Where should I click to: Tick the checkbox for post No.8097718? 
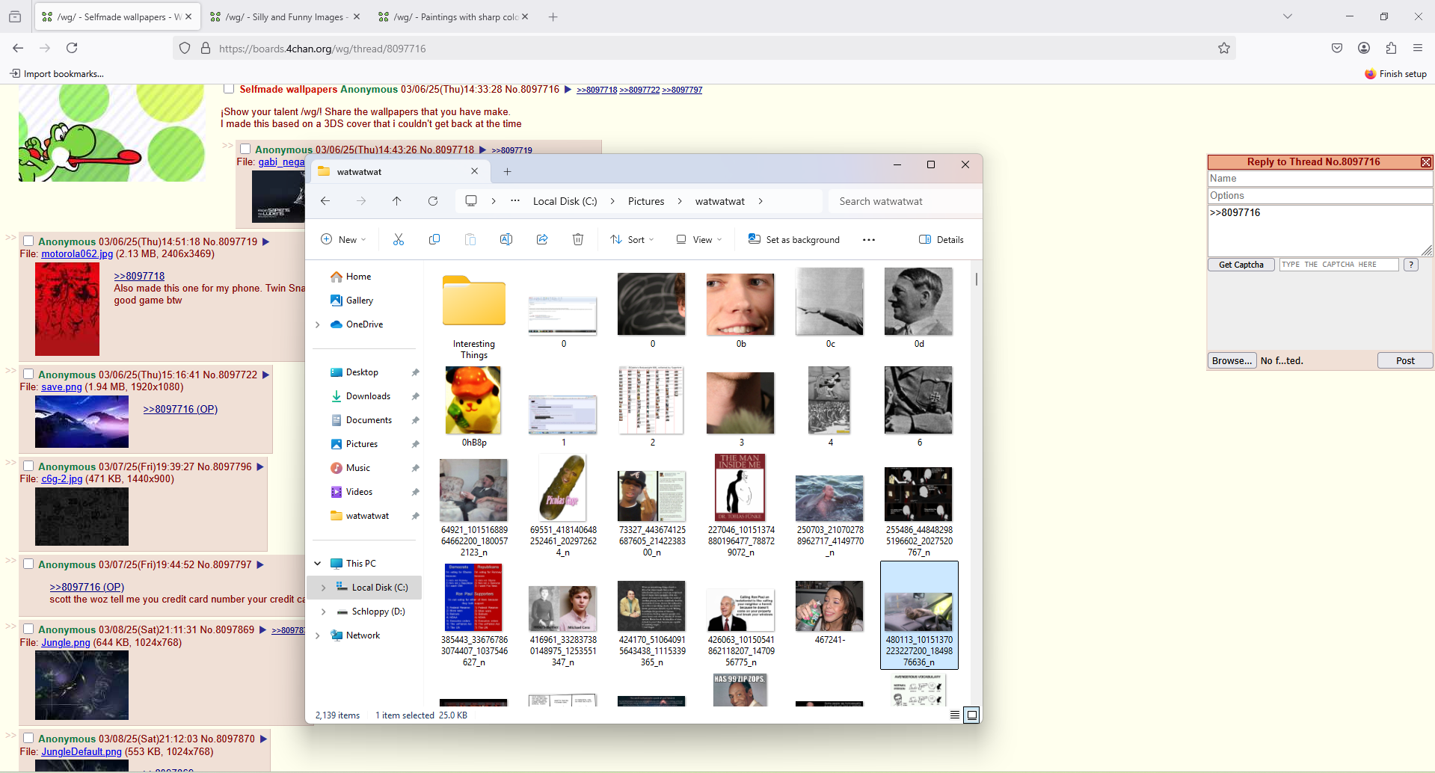[x=245, y=150]
